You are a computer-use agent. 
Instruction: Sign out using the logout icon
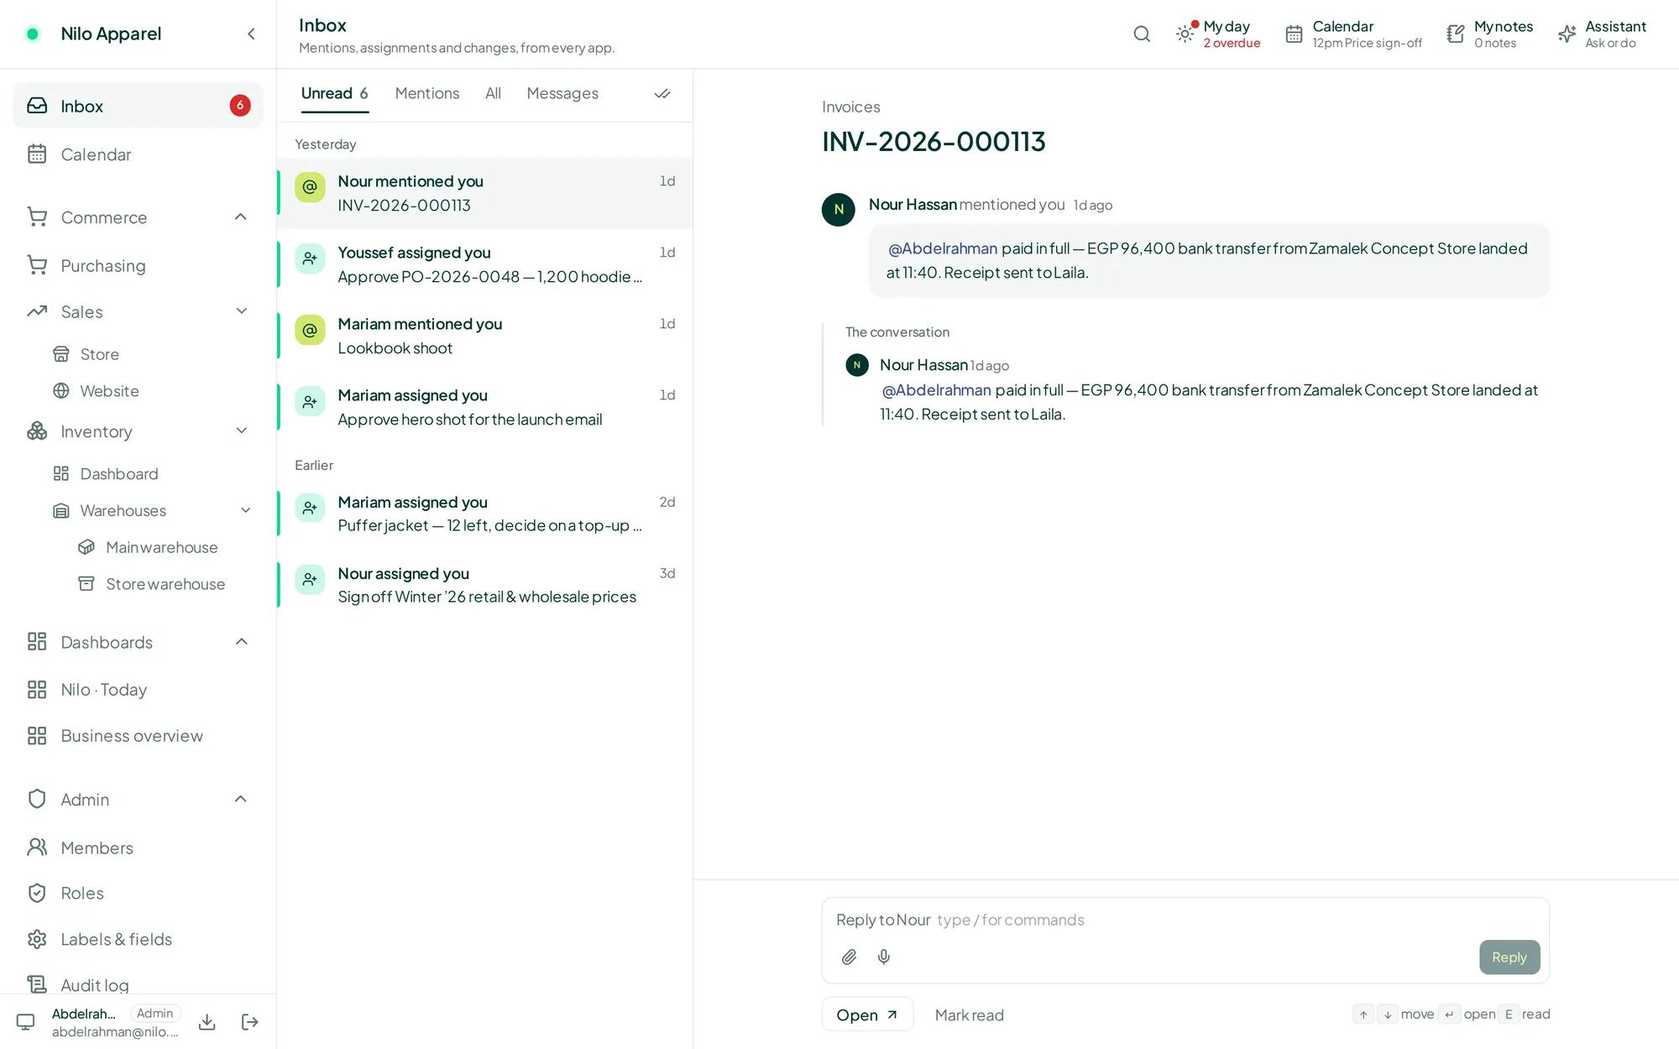point(249,1021)
